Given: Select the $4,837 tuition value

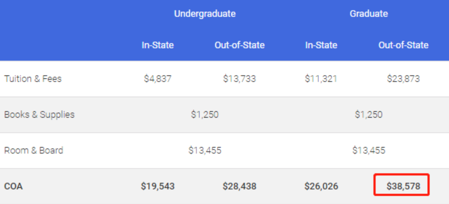Looking at the screenshot, I should coord(158,79).
